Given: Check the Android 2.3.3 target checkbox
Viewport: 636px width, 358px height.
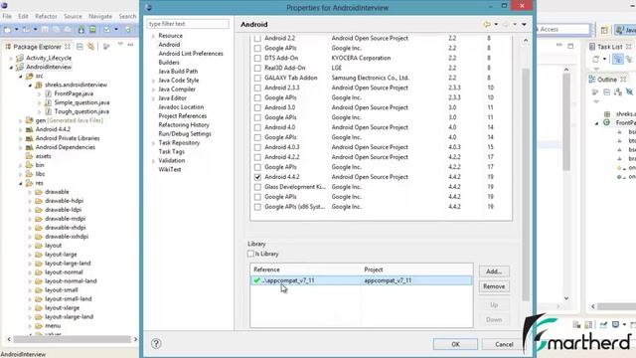Looking at the screenshot, I should 257,88.
